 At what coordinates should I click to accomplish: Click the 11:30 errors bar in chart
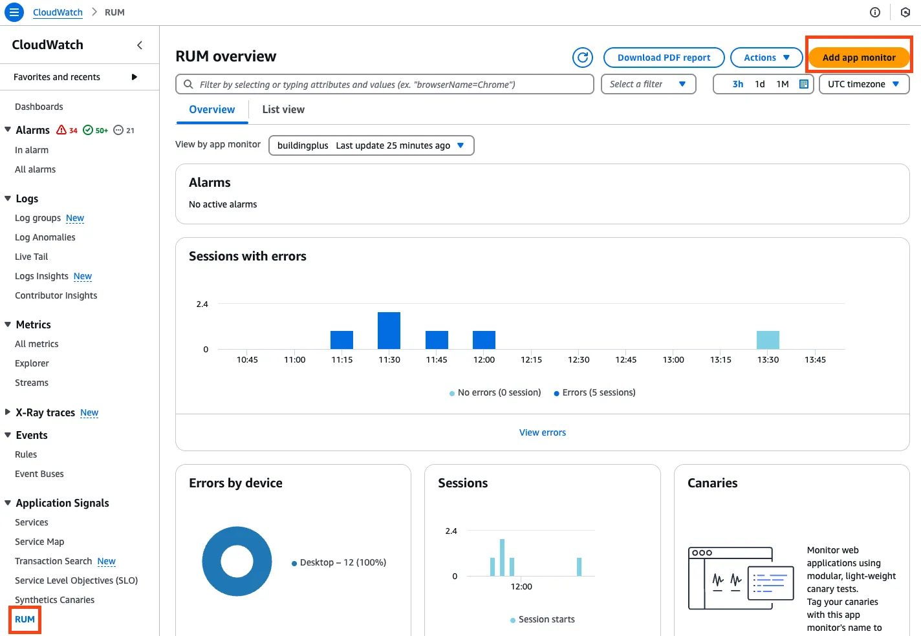tap(389, 330)
